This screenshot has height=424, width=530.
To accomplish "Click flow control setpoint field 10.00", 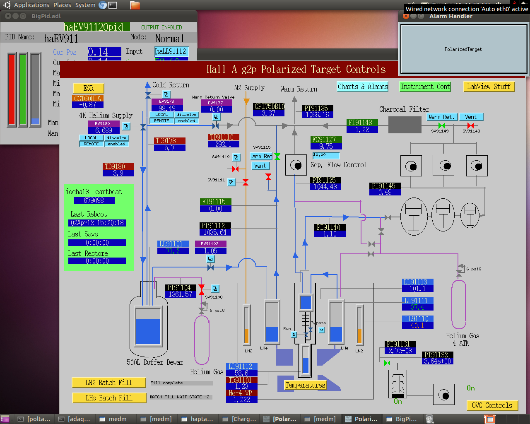I will click(326, 155).
